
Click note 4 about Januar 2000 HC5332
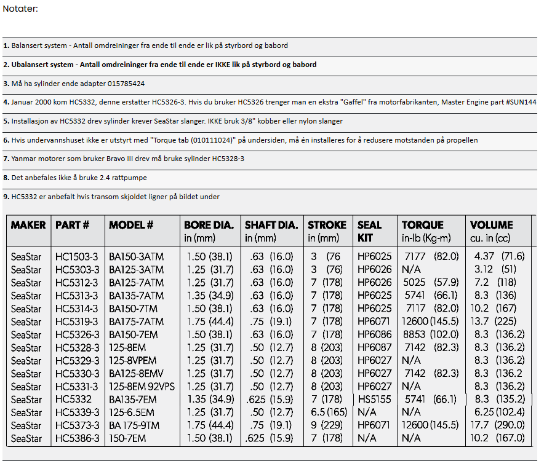pos(270,102)
